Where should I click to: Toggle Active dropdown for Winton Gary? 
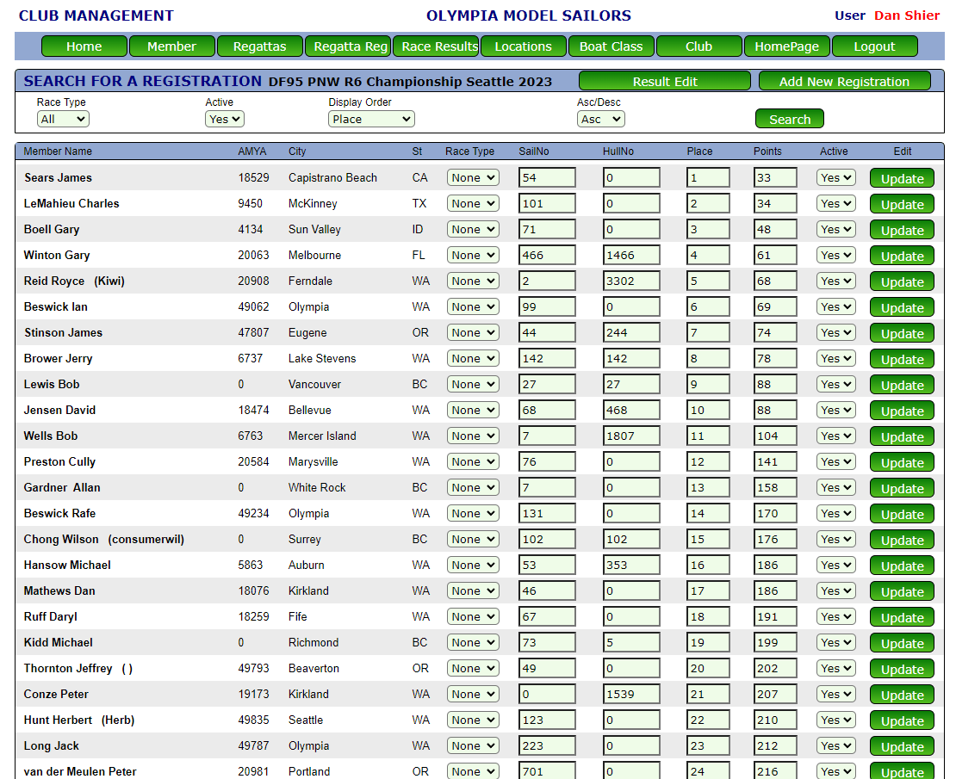835,256
